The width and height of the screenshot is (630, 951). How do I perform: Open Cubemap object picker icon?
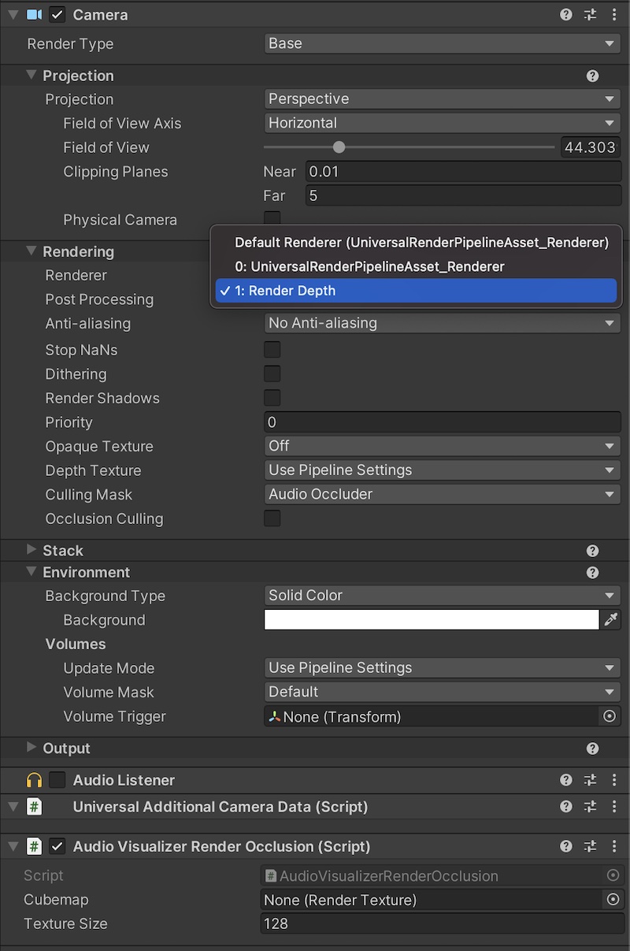click(x=613, y=900)
